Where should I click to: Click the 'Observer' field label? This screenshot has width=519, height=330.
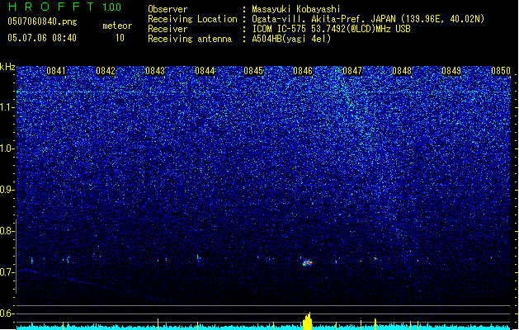(x=167, y=9)
